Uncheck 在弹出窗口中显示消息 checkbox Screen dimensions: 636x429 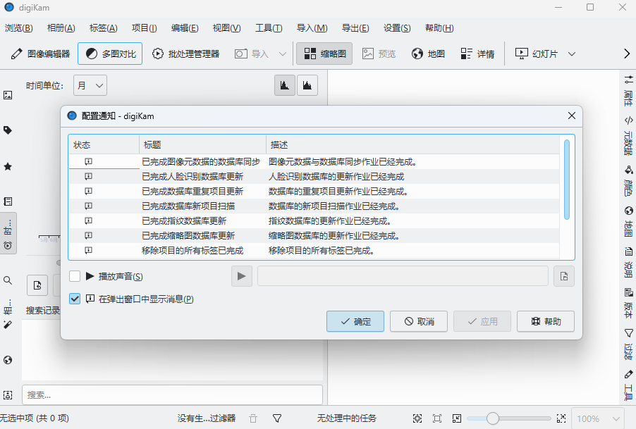[x=75, y=299]
